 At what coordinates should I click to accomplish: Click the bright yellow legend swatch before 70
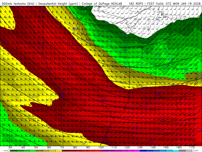59,151
